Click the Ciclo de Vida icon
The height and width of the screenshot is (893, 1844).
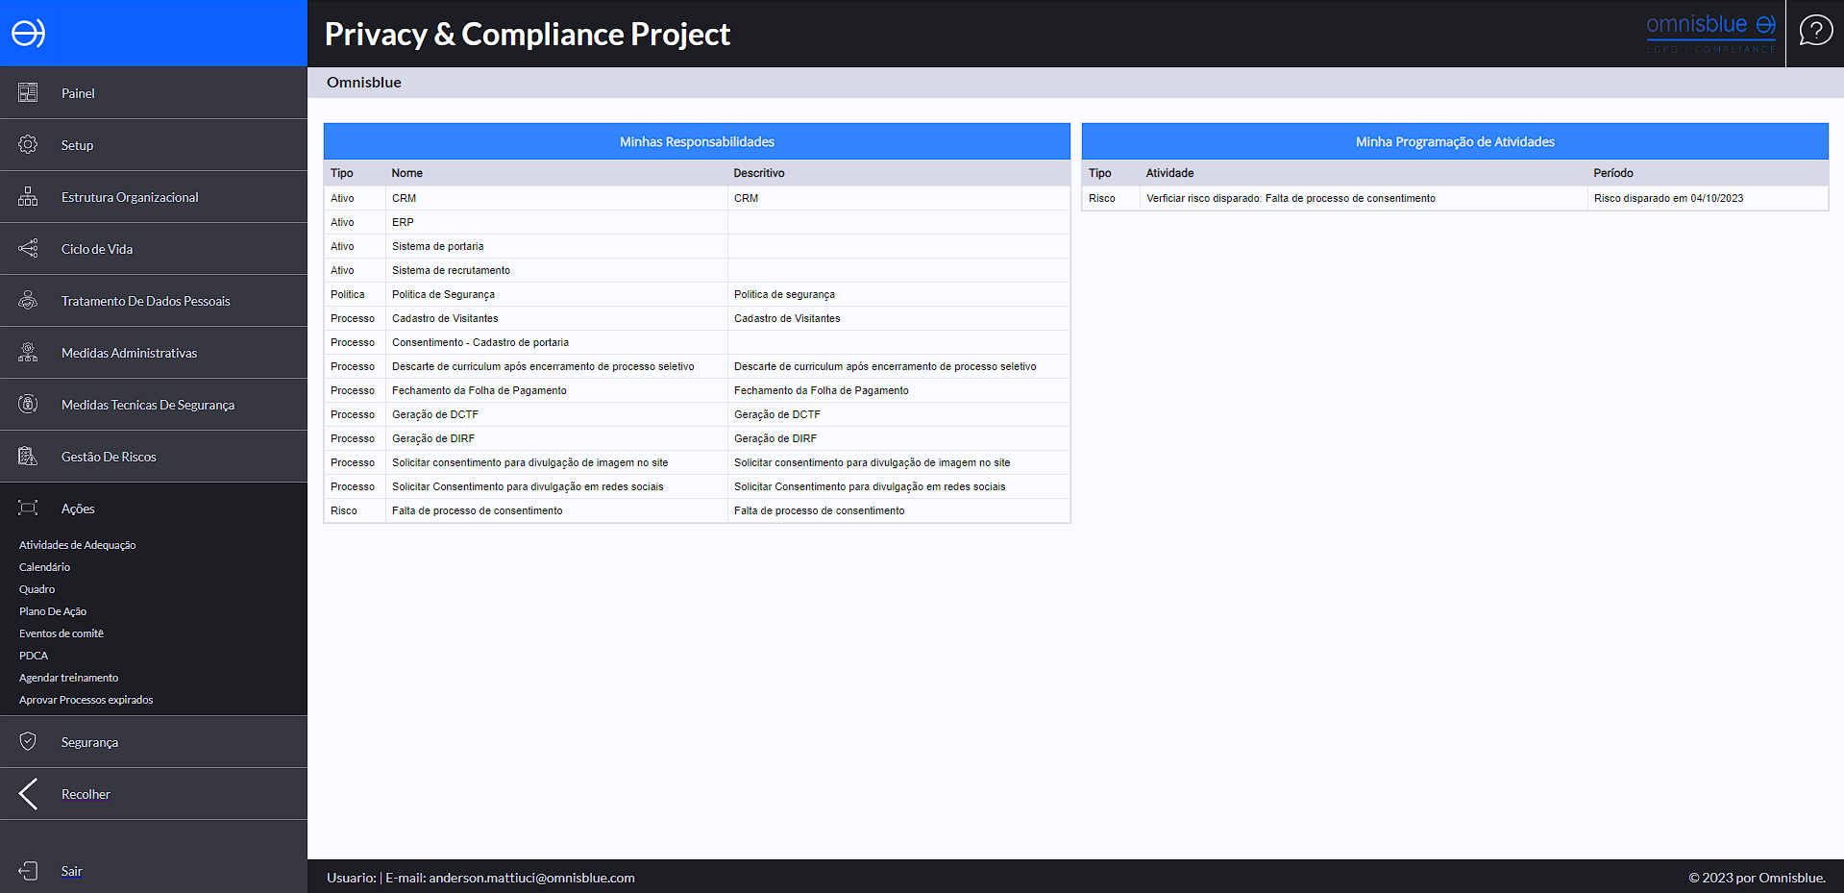28,249
